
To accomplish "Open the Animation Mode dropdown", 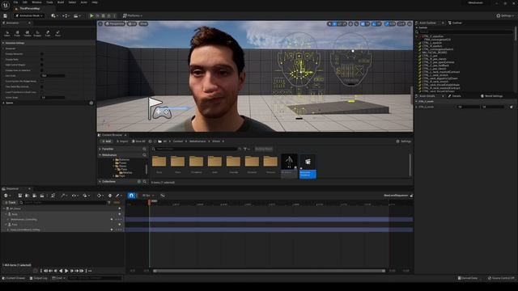I will (29, 15).
